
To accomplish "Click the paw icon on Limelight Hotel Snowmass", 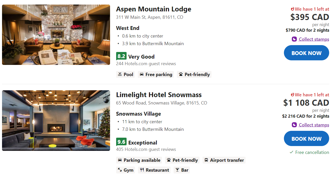I will tap(169, 160).
